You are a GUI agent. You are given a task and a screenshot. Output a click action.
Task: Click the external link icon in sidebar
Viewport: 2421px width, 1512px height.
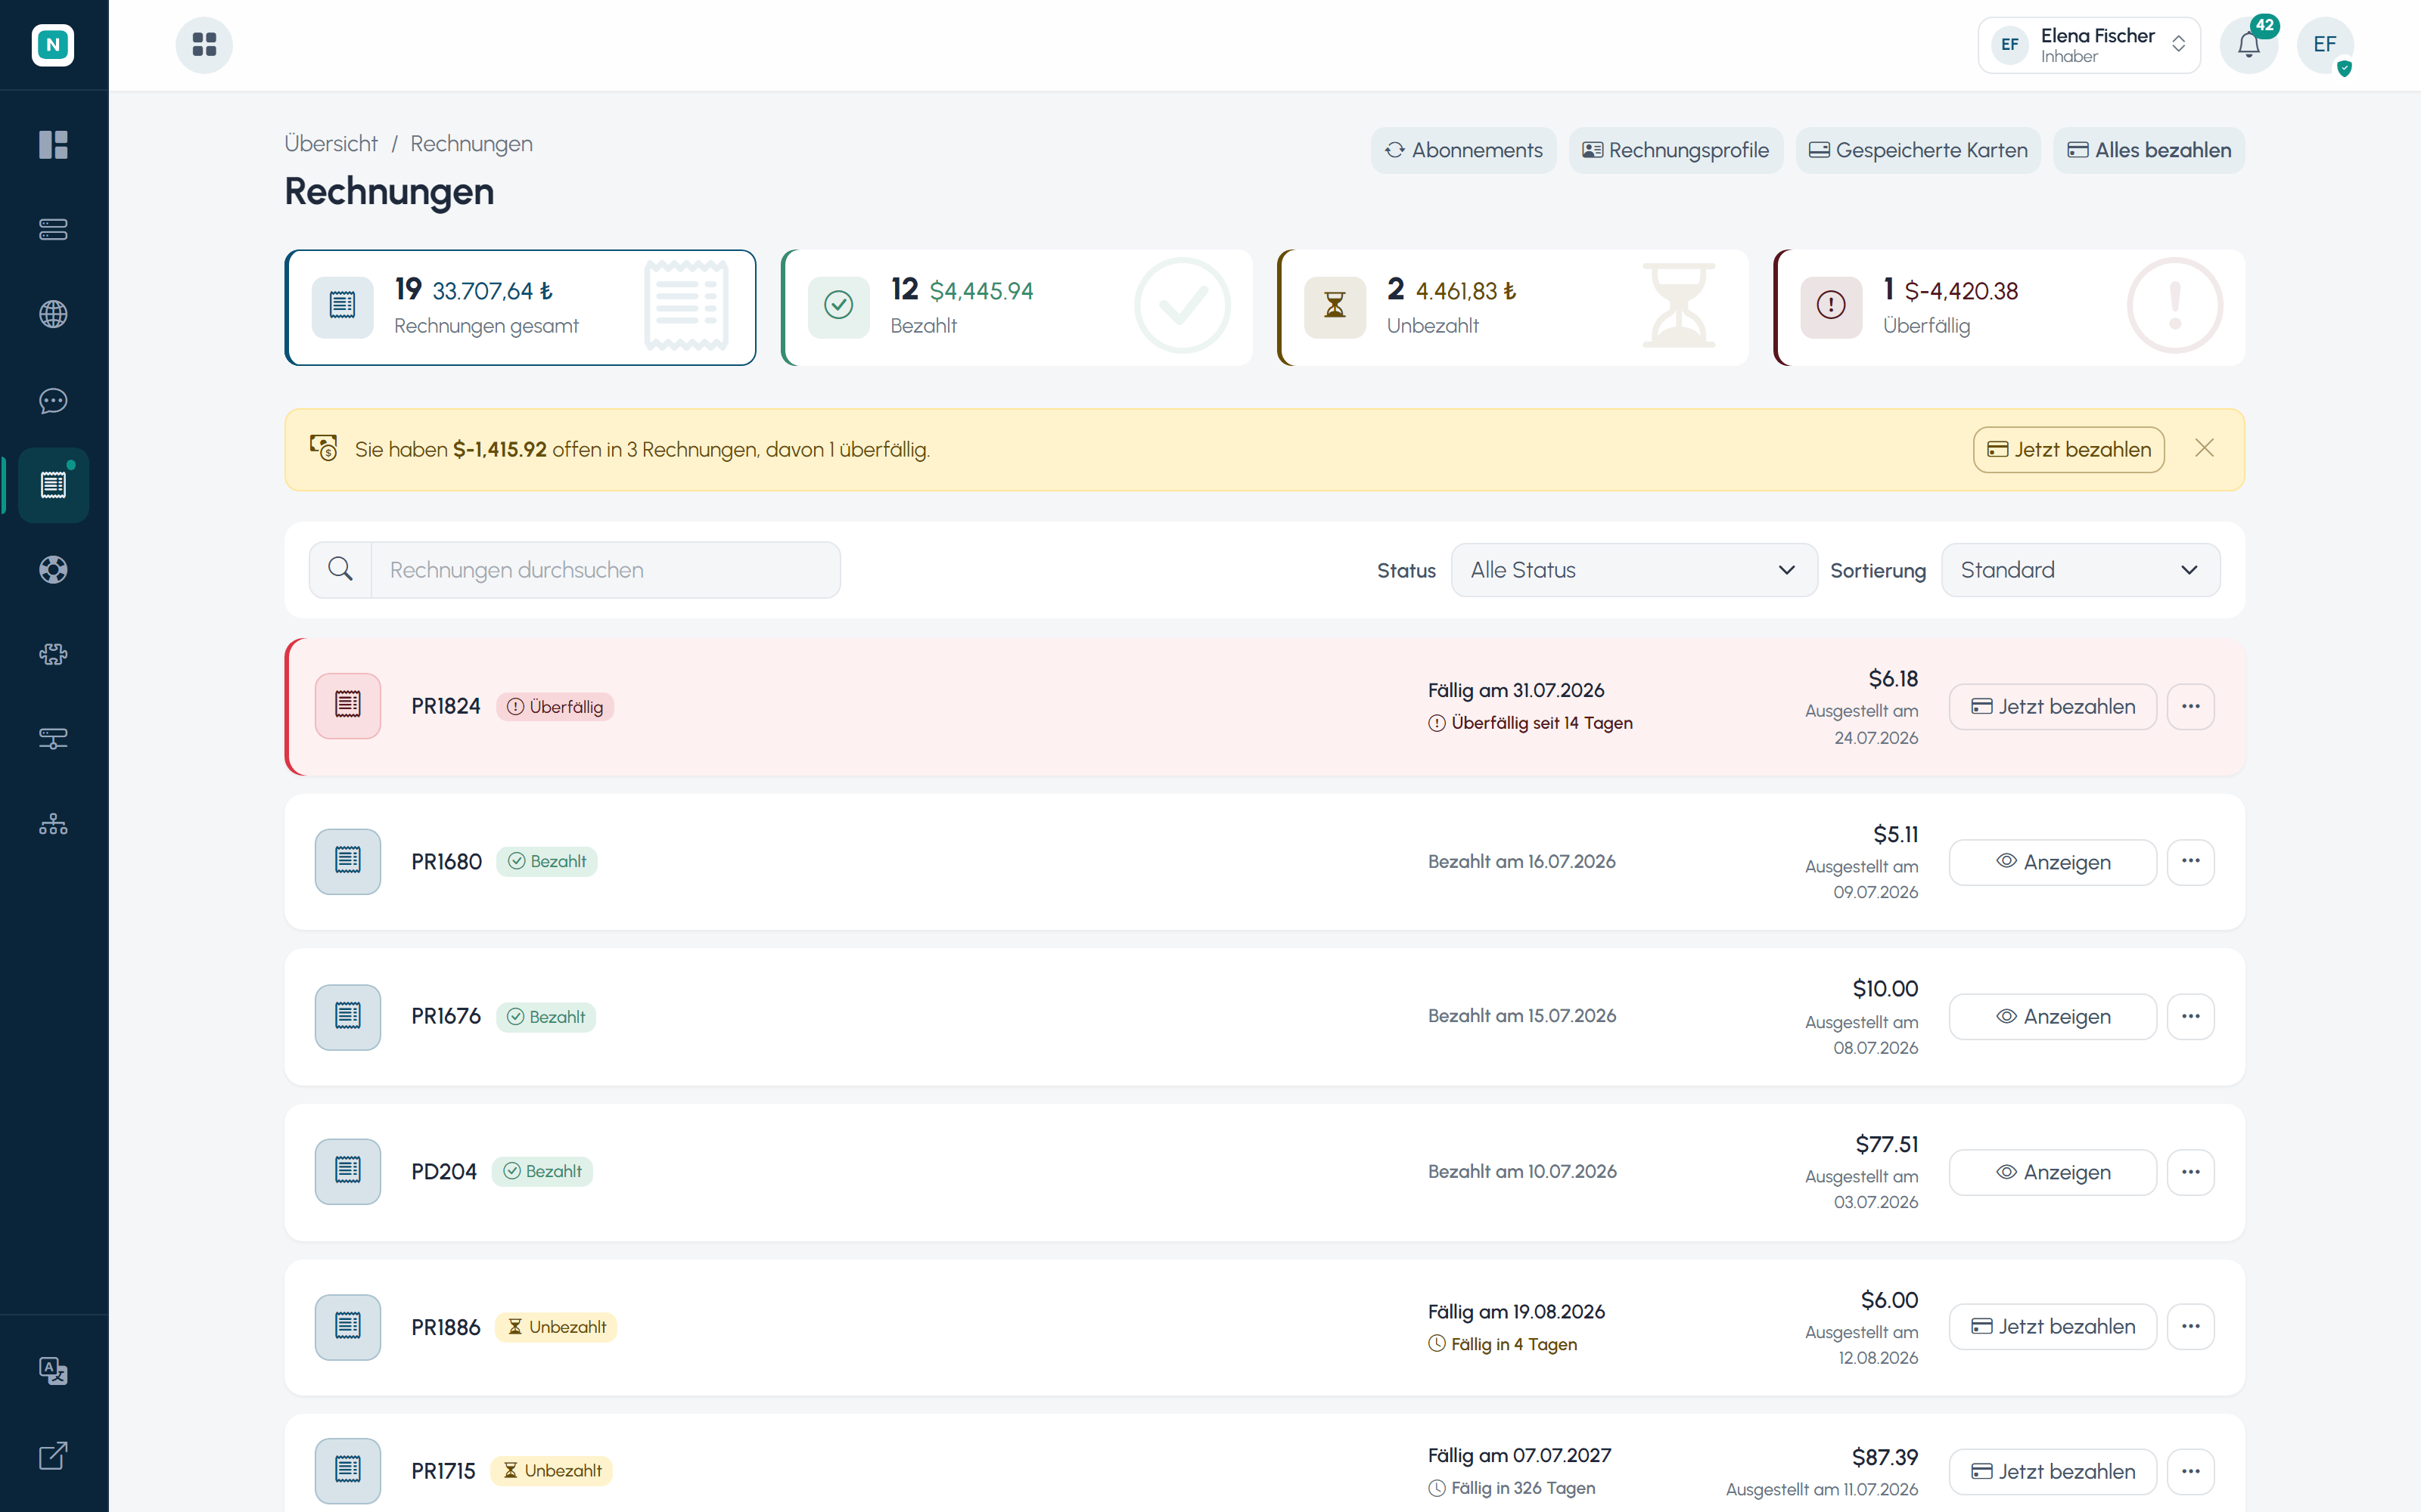tap(53, 1456)
